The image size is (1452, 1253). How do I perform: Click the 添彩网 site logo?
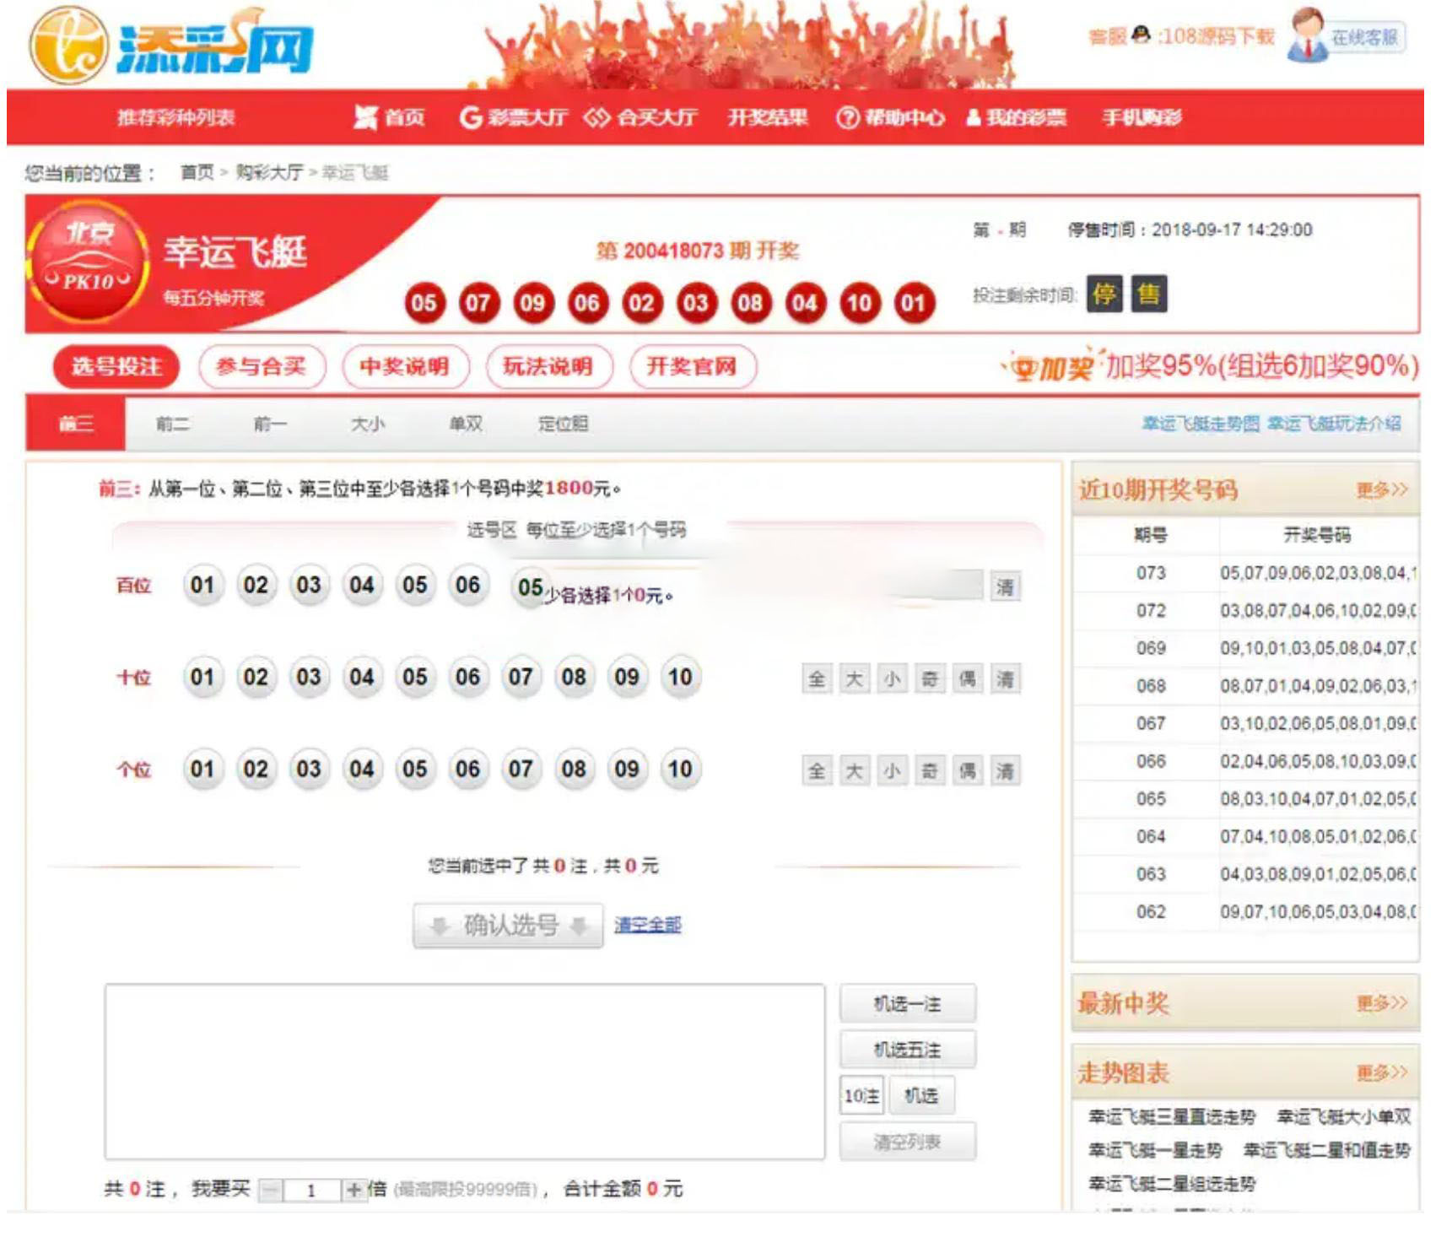click(x=172, y=46)
